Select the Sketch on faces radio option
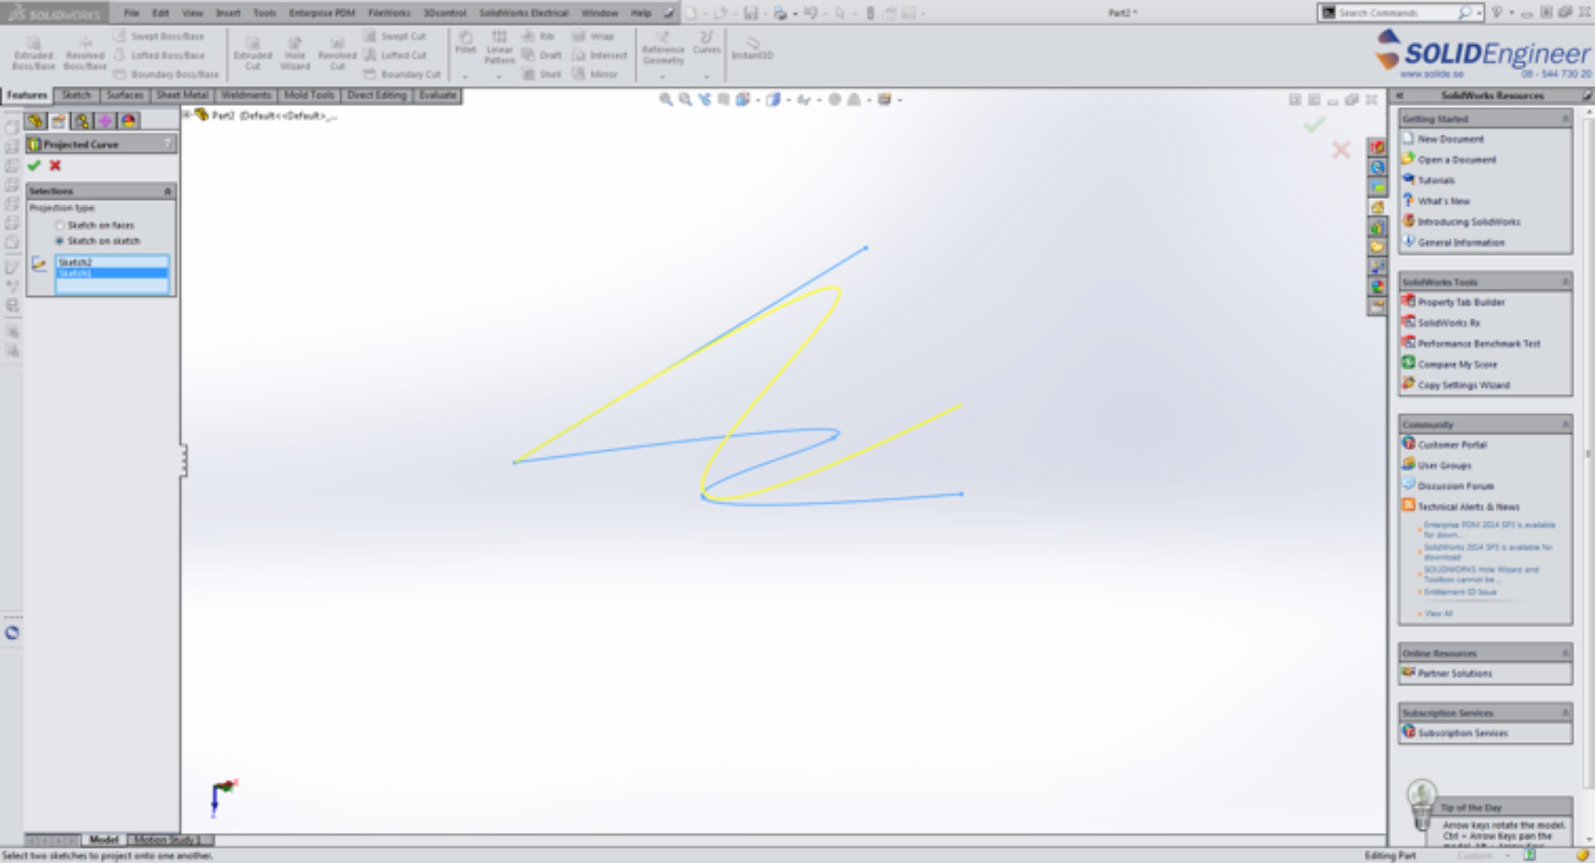The image size is (1595, 863). (x=60, y=225)
